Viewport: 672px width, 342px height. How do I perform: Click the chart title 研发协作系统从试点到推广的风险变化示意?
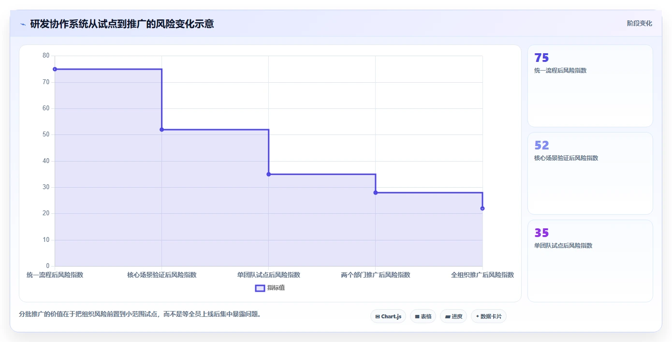(x=122, y=24)
